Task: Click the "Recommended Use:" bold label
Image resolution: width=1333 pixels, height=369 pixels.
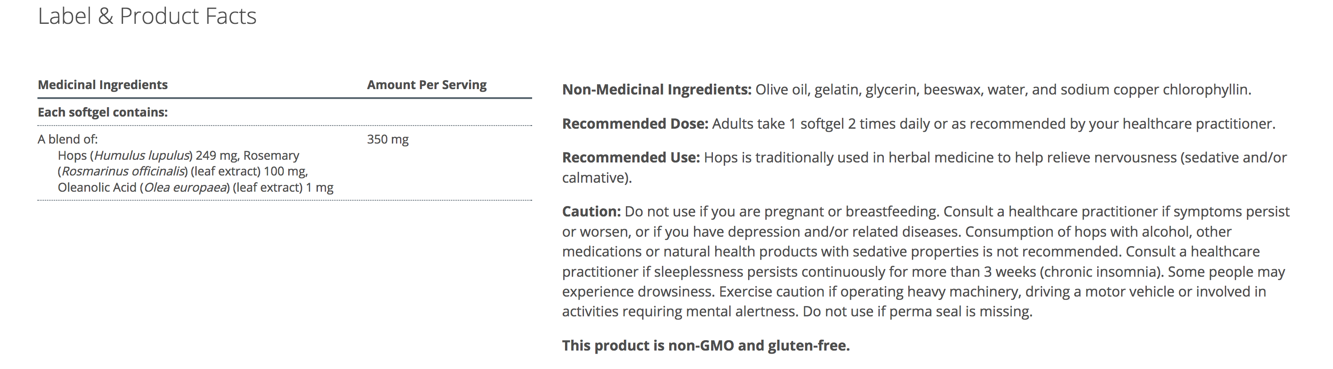Action: tap(631, 157)
